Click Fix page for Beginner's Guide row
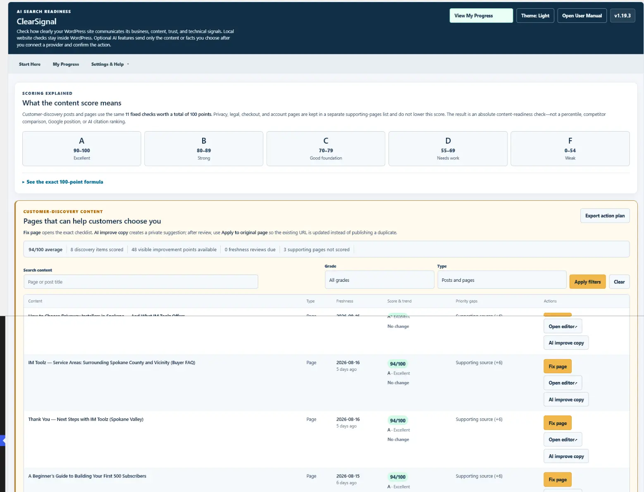Screen dimensions: 644x492 [x=558, y=480]
